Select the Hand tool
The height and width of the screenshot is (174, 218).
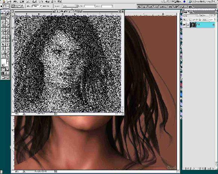tap(3, 56)
